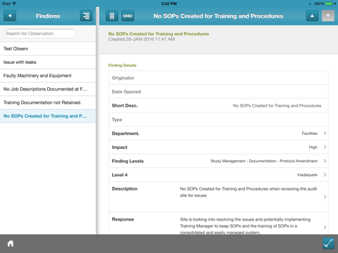Go to next finding with down arrow
338x253 pixels.
(x=328, y=16)
